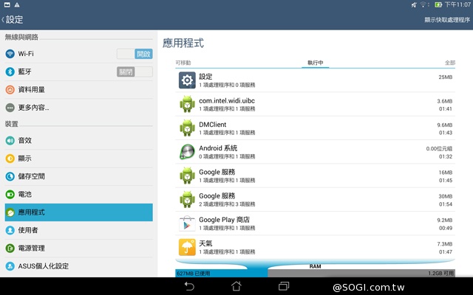Screen dimensions: 473x295
Task: Open 音效 sound settings
Action: click(x=24, y=141)
